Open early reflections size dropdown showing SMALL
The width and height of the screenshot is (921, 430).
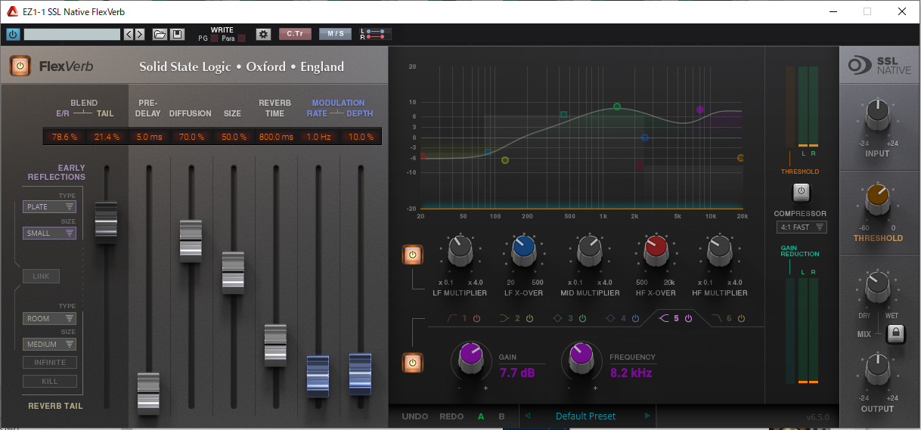[x=49, y=233]
